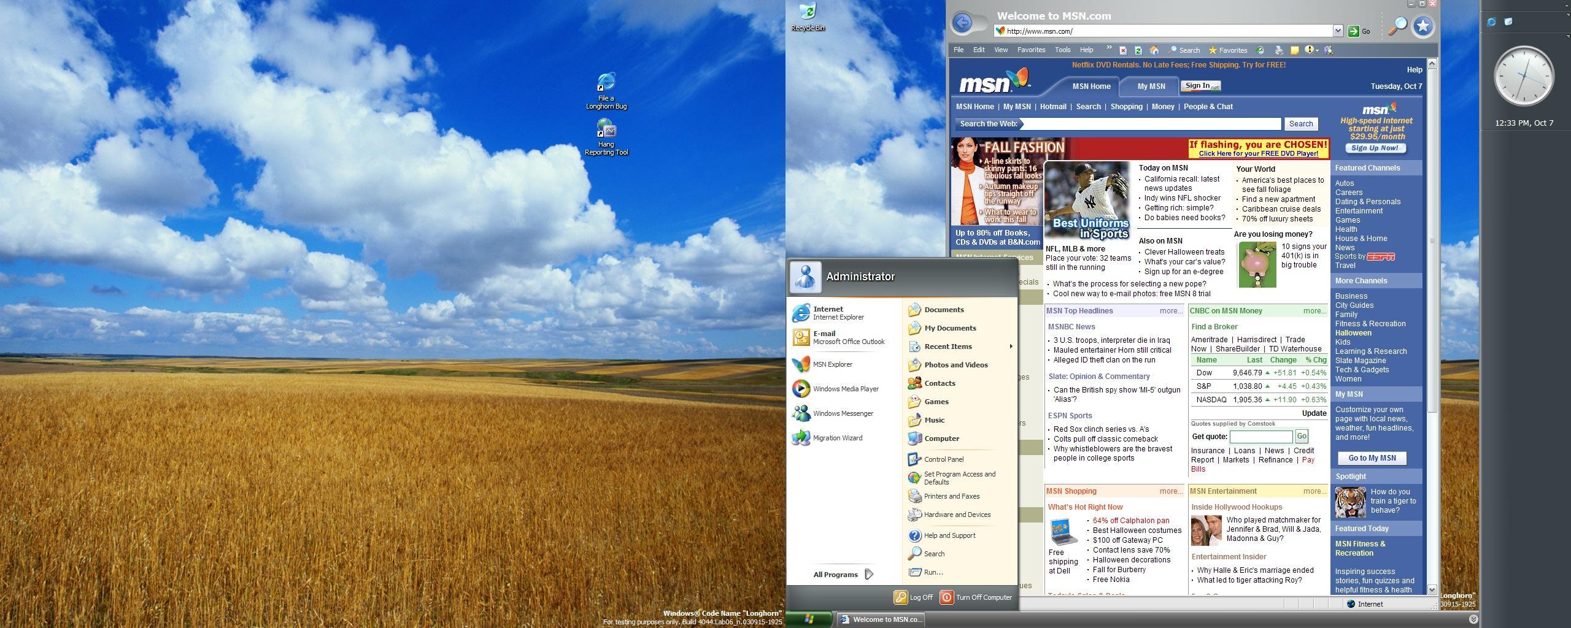This screenshot has height=628, width=1571.
Task: Click the Go button next to Get quote
Action: point(1302,436)
